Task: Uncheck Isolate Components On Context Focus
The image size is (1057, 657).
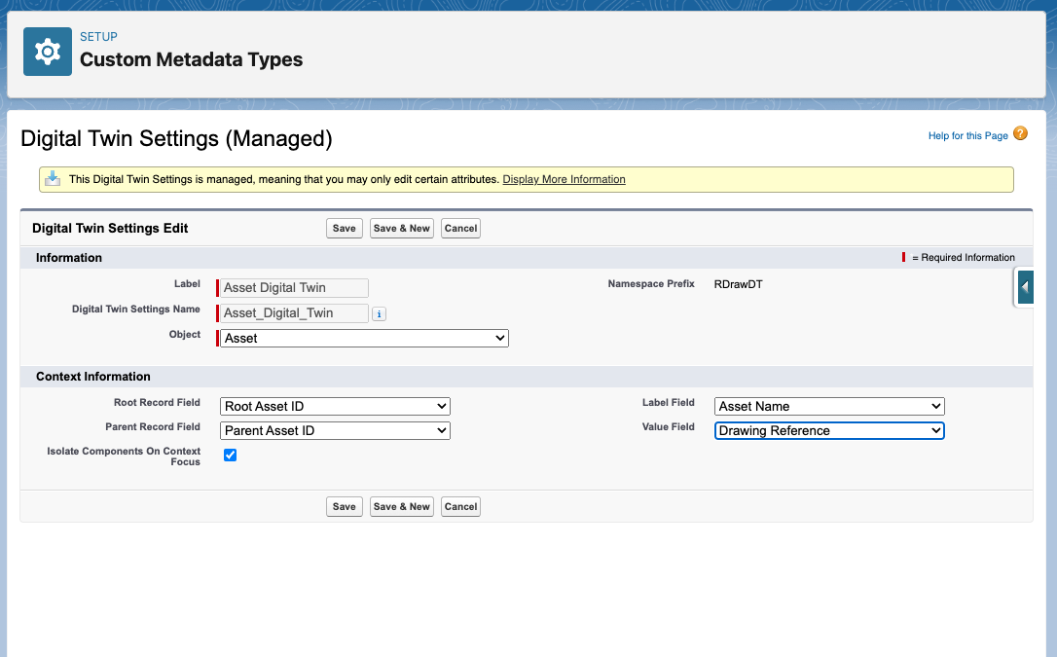Action: point(231,455)
